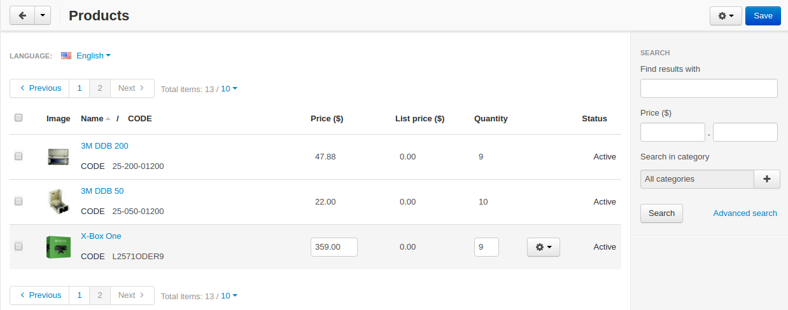
Task: Toggle the select-all checkbox in table header
Action: pos(18,118)
